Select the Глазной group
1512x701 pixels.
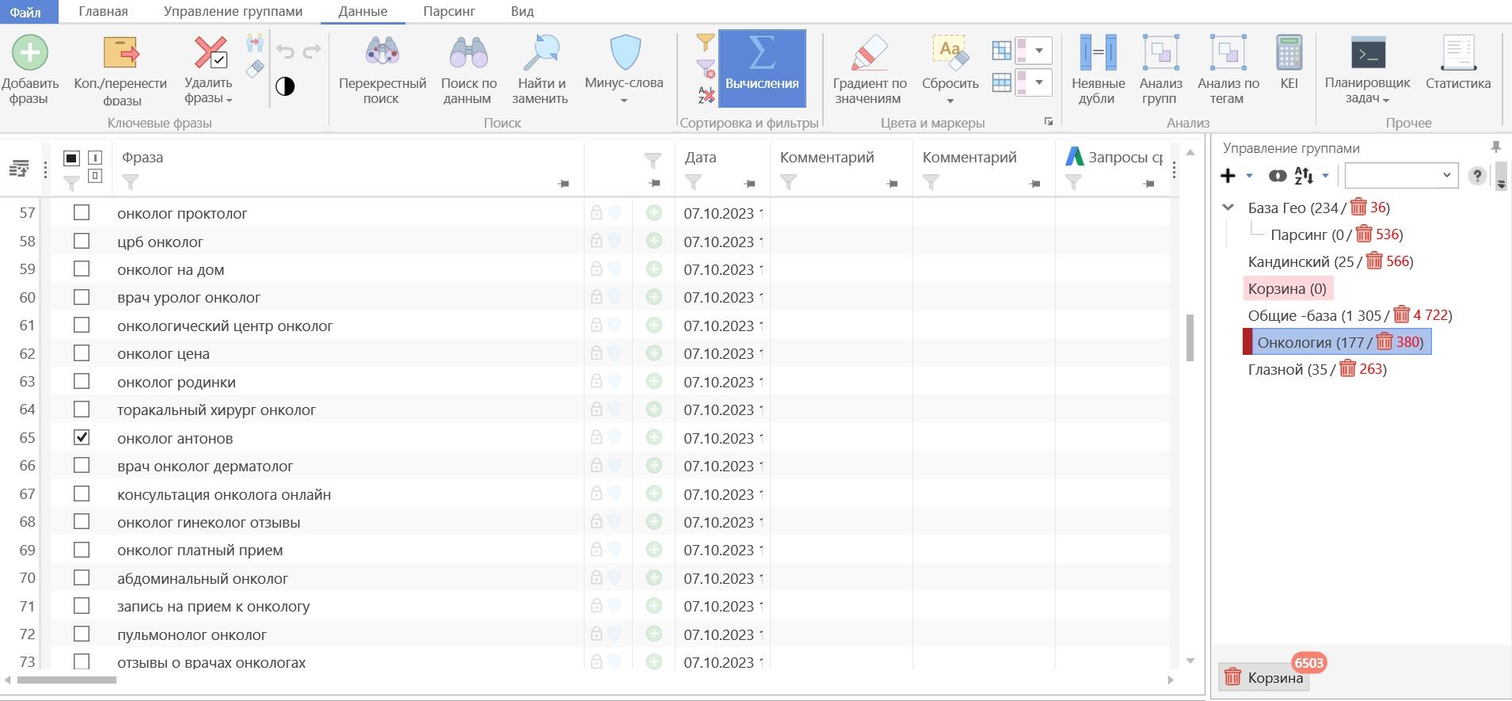point(1317,369)
